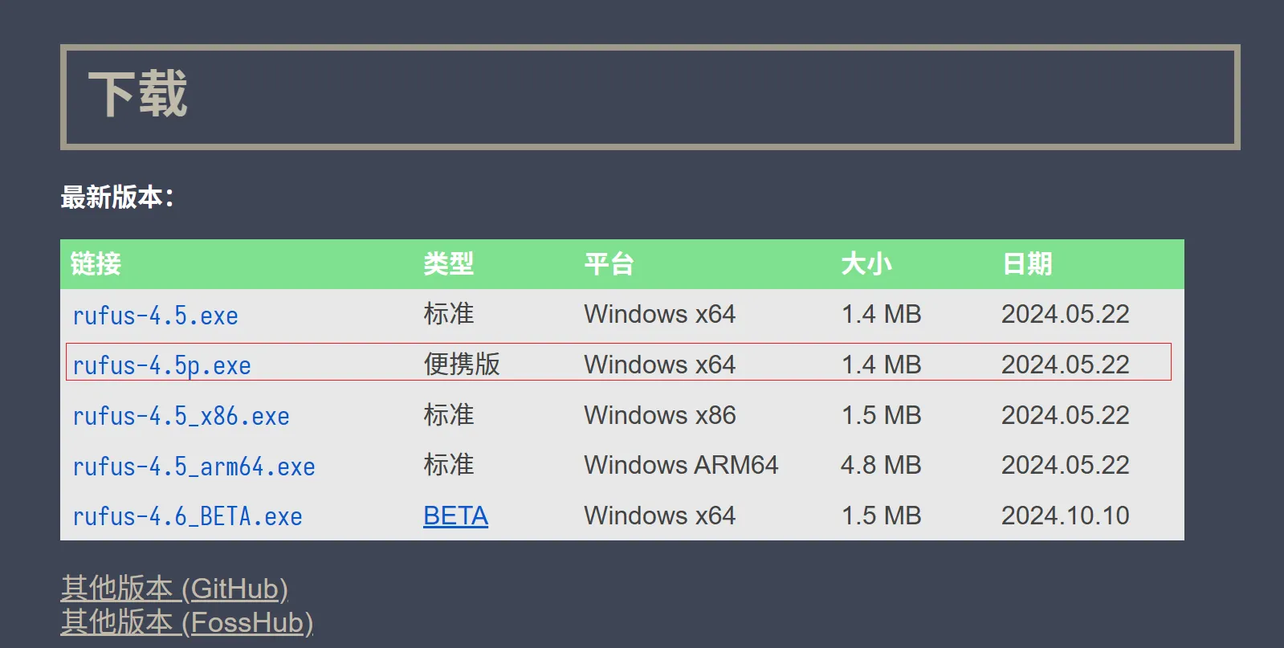Open the rufus-4.5_arm64.exe download link
The image size is (1284, 648).
[x=194, y=467]
